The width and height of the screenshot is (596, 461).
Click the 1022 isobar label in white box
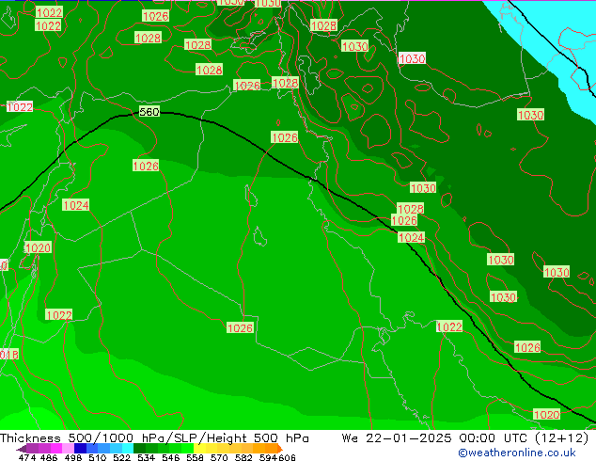20,107
